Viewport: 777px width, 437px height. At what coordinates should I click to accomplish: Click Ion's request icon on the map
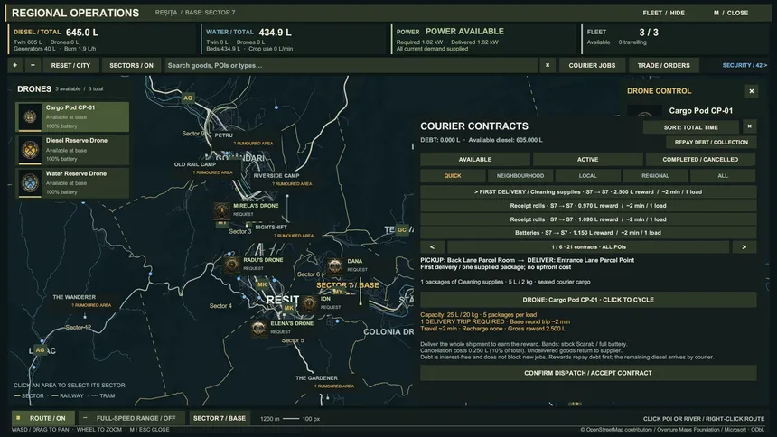pyautogui.click(x=309, y=302)
